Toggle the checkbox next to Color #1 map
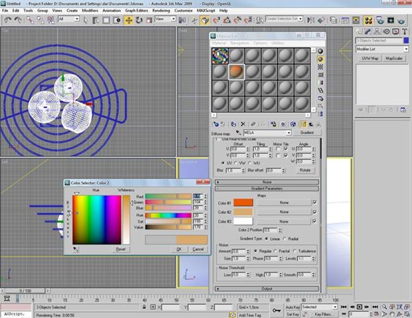Image resolution: width=412 pixels, height=318 pixels. click(314, 202)
